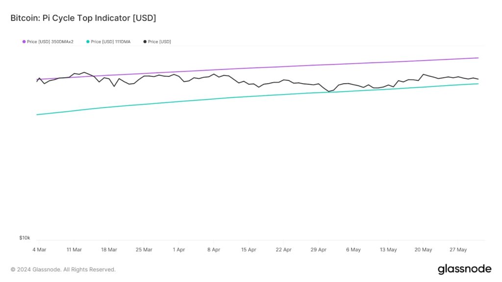Select the $10k y-axis label
Viewport: 502px width, 282px height.
click(25, 238)
